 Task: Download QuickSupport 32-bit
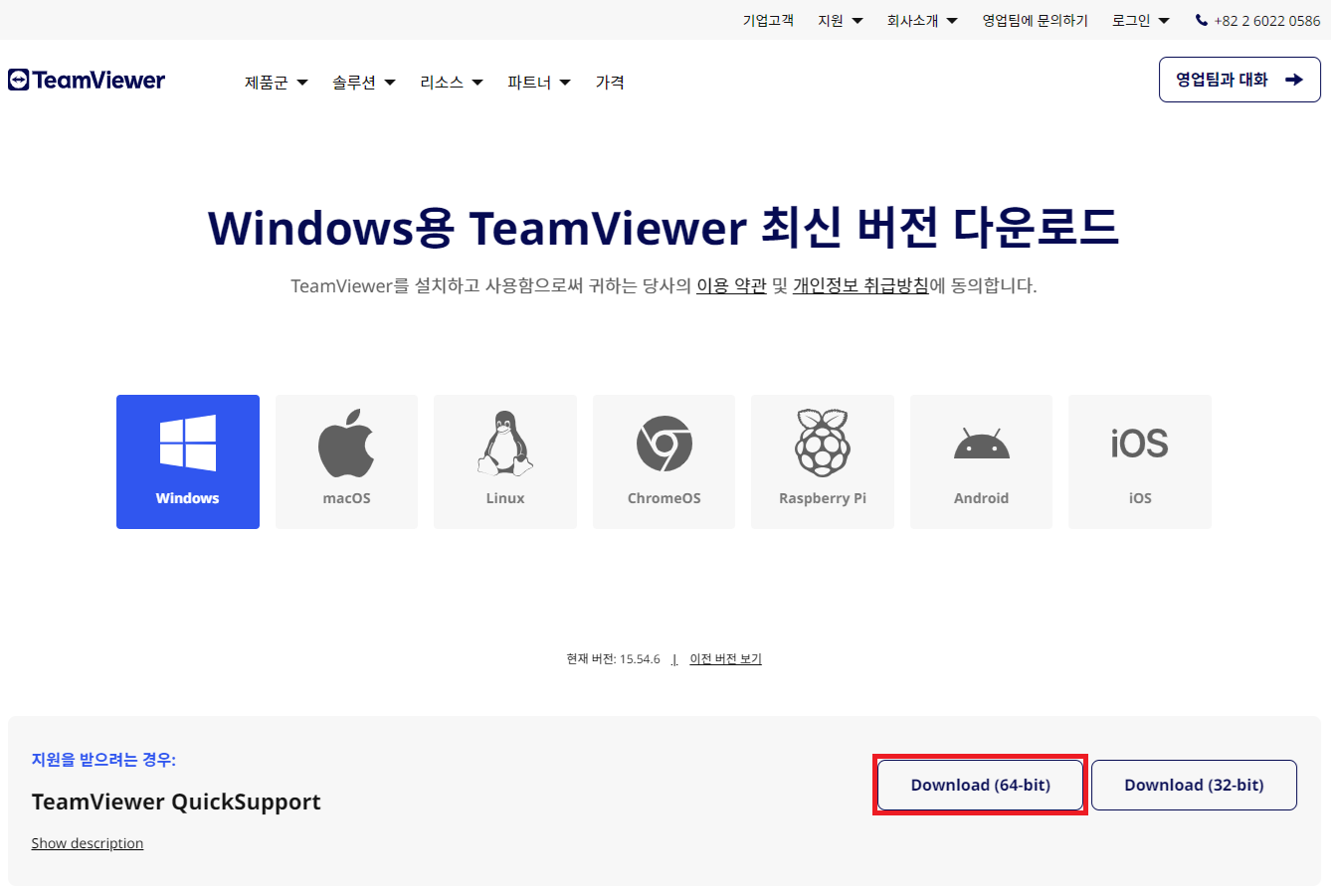tap(1194, 785)
